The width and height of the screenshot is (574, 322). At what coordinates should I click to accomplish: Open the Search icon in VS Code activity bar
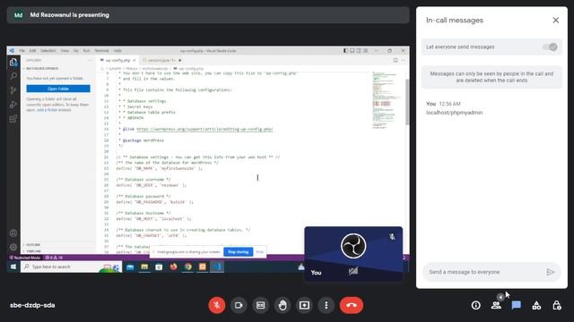tap(13, 76)
